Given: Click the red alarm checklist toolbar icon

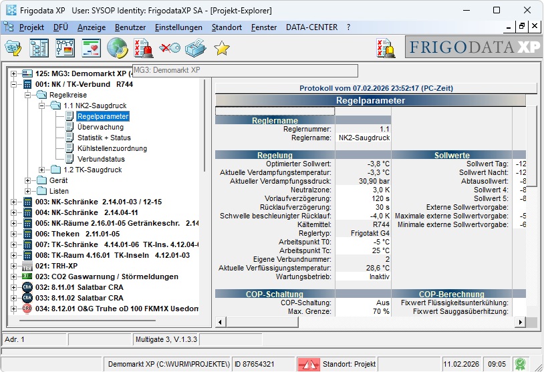Looking at the screenshot, I should coord(143,48).
